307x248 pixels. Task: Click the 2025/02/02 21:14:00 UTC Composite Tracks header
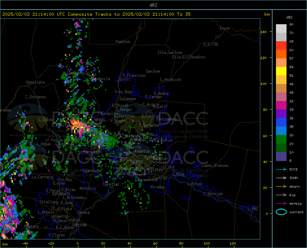(97, 14)
